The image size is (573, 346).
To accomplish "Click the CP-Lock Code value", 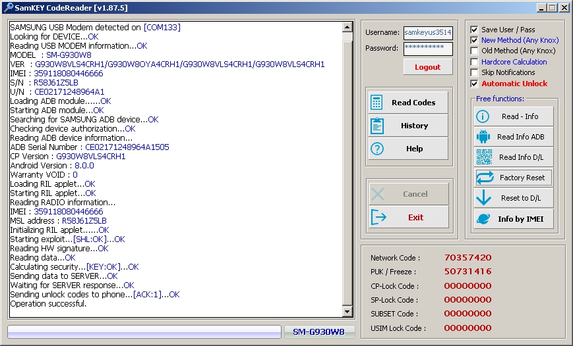I will [467, 286].
